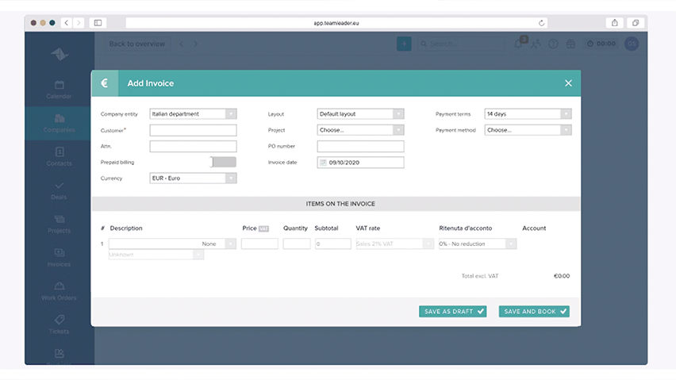676x380 pixels.
Task: Click the 00:00 timer
Action: 601,44
